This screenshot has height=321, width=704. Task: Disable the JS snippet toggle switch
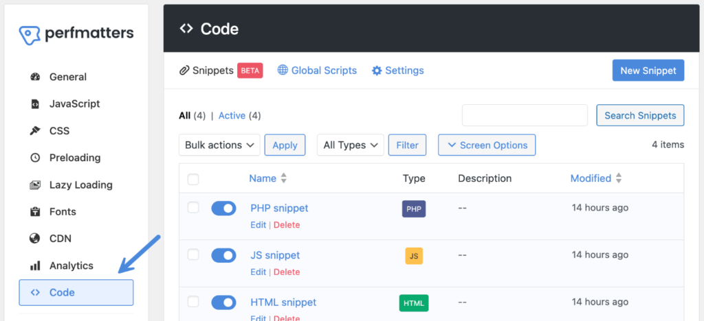223,255
